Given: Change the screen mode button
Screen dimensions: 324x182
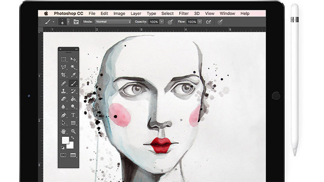Looking at the screenshot, I should tap(73, 155).
